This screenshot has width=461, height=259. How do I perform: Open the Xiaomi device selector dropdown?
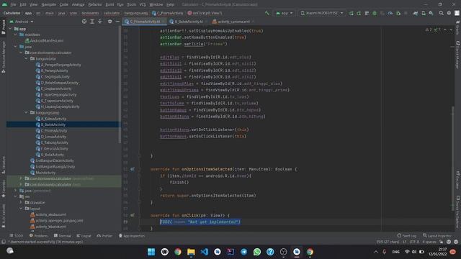(x=322, y=13)
